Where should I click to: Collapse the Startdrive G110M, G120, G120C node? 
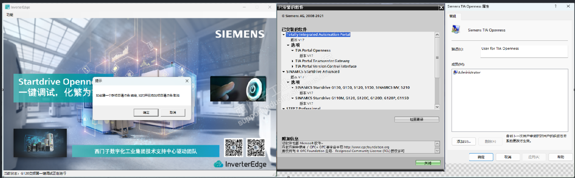[293, 98]
